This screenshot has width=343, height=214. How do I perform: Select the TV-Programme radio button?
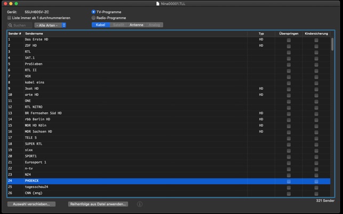point(94,12)
